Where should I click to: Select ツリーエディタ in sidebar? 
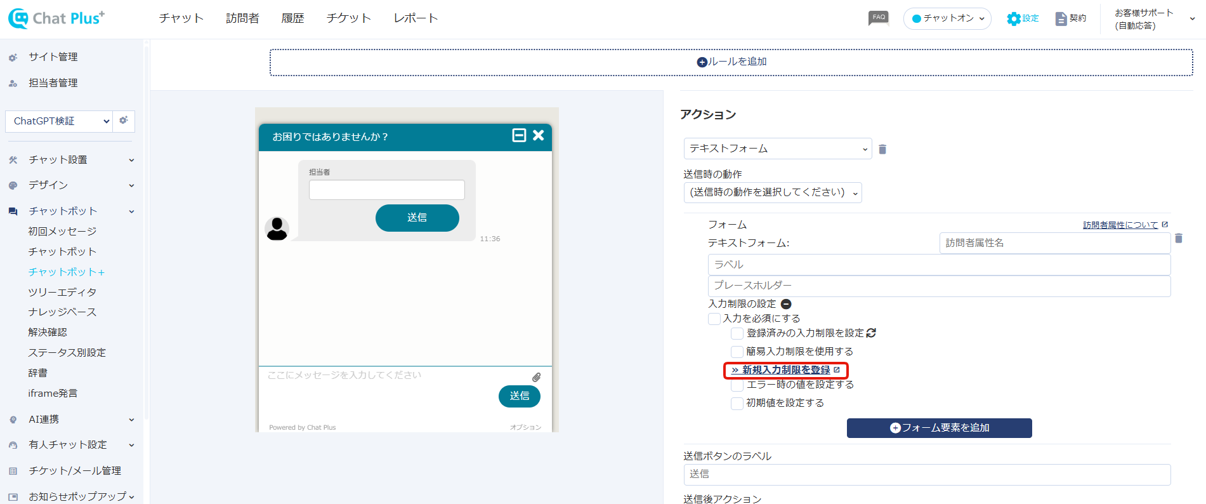point(62,293)
